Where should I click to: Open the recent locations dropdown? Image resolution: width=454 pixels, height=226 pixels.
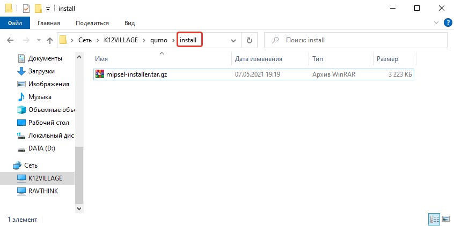coord(39,40)
